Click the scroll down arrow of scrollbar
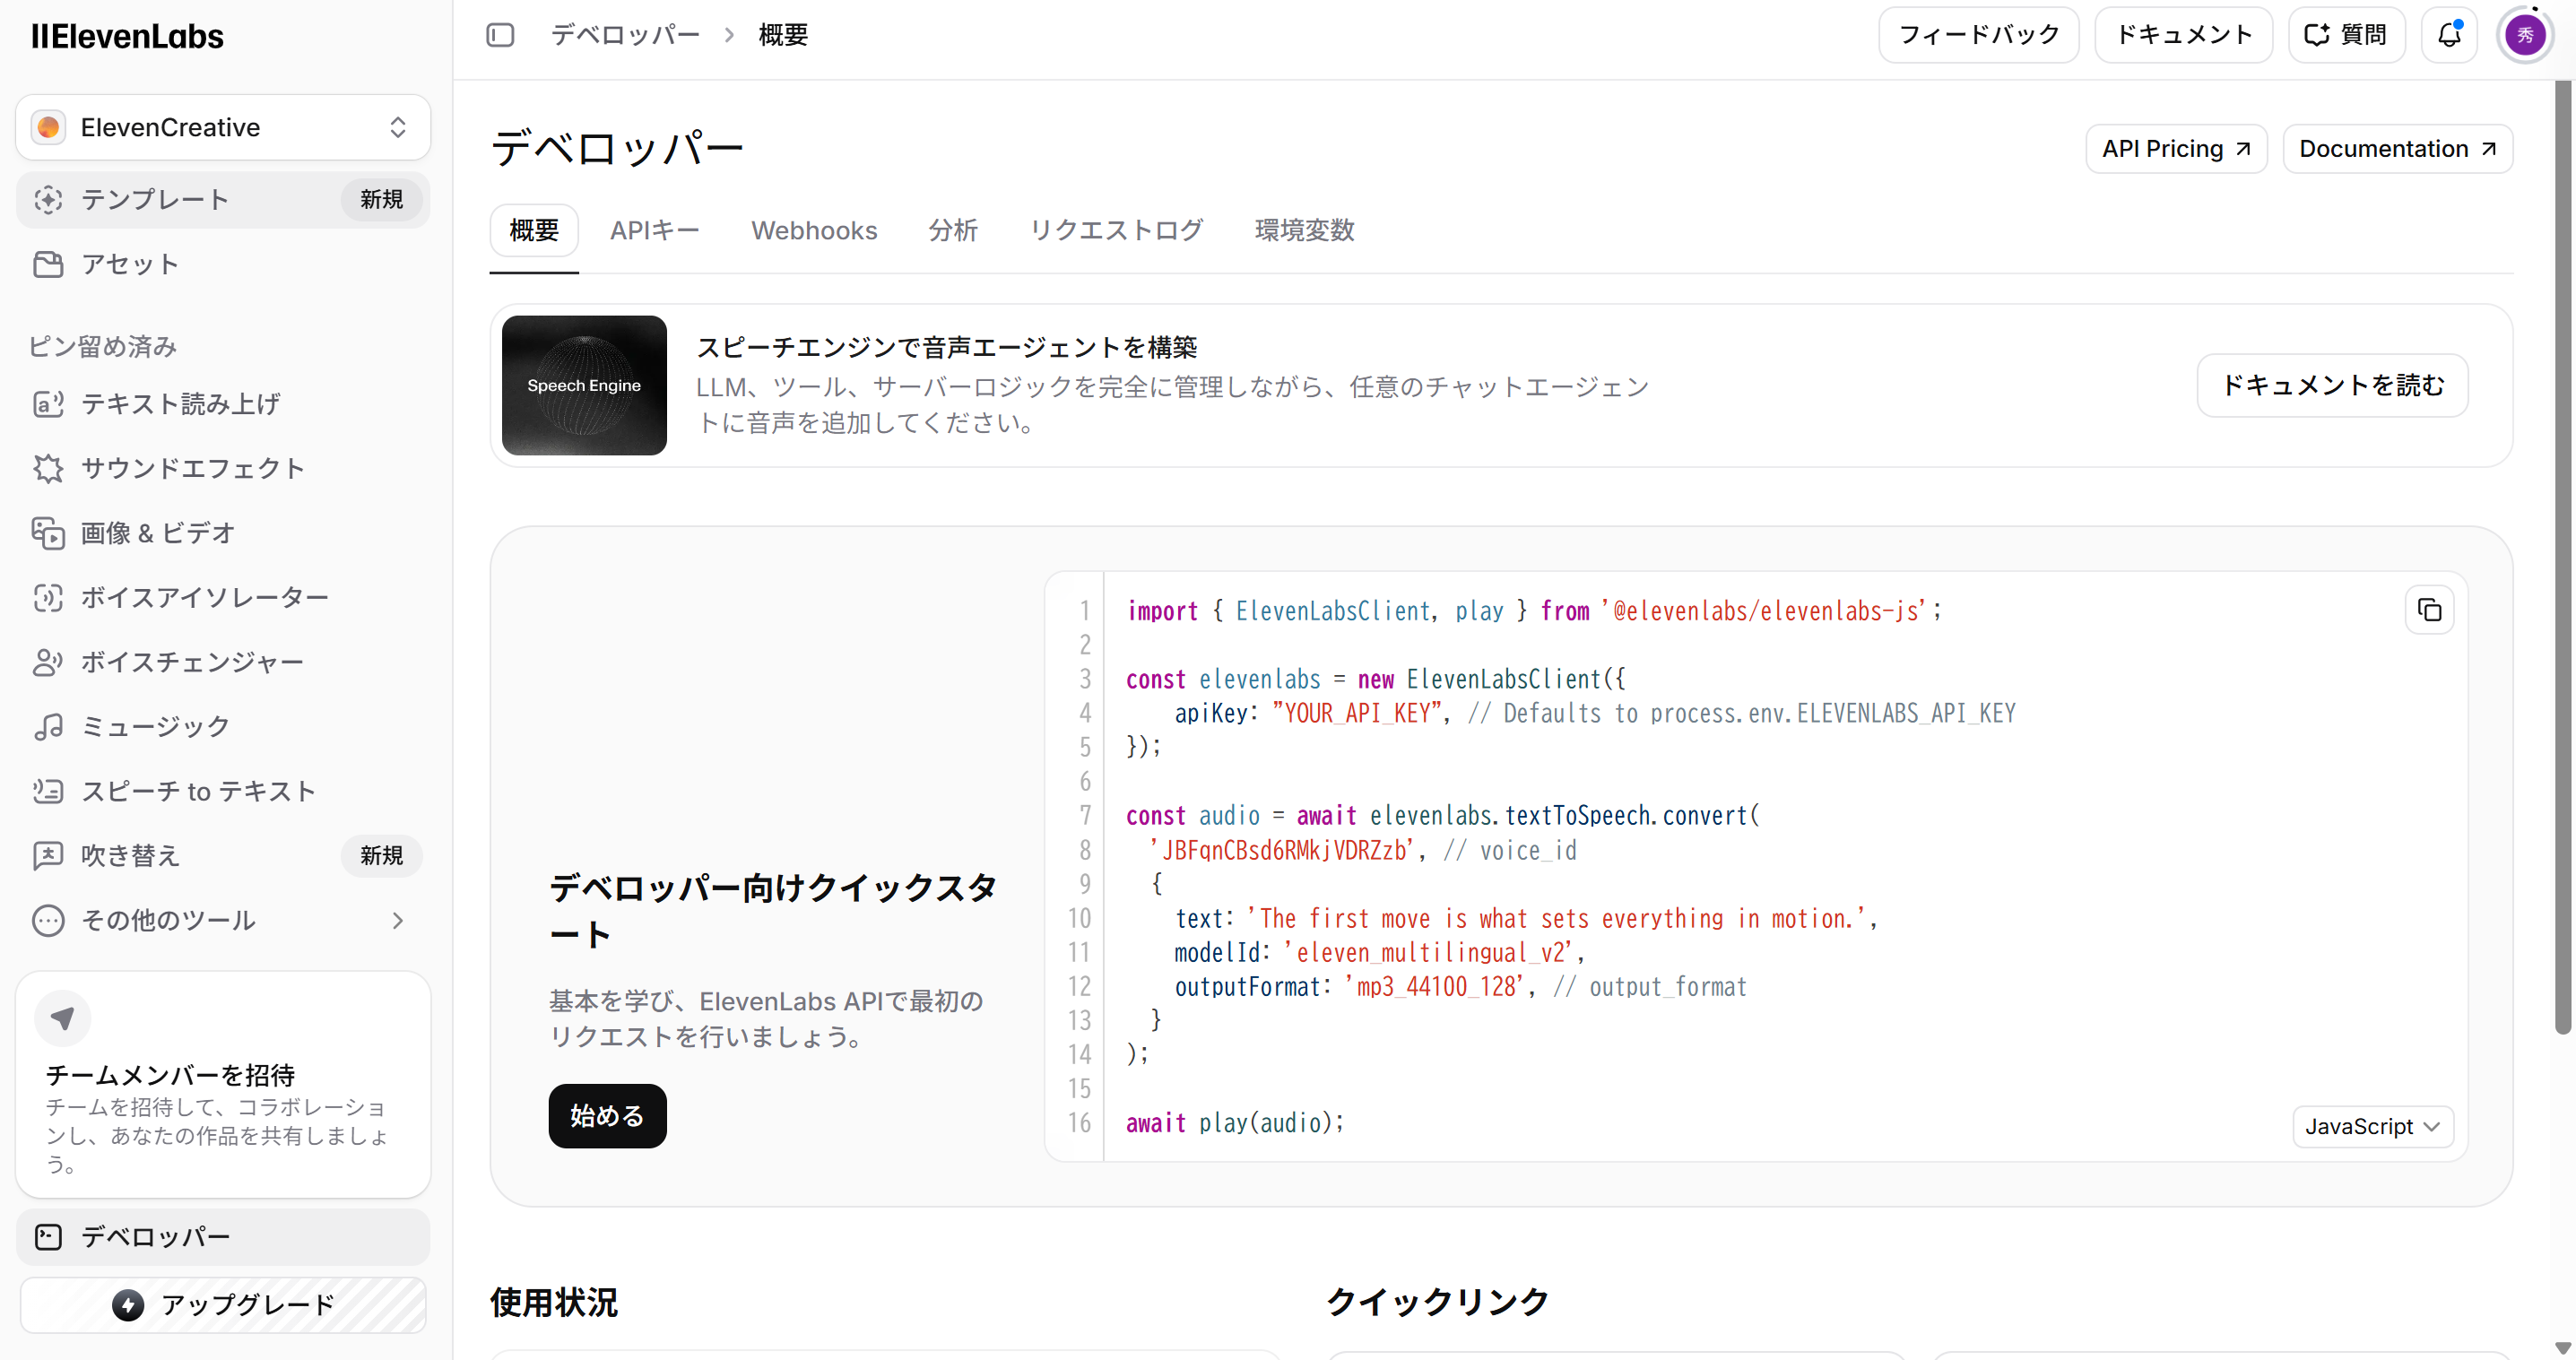The width and height of the screenshot is (2576, 1360). pyautogui.click(x=2563, y=1348)
